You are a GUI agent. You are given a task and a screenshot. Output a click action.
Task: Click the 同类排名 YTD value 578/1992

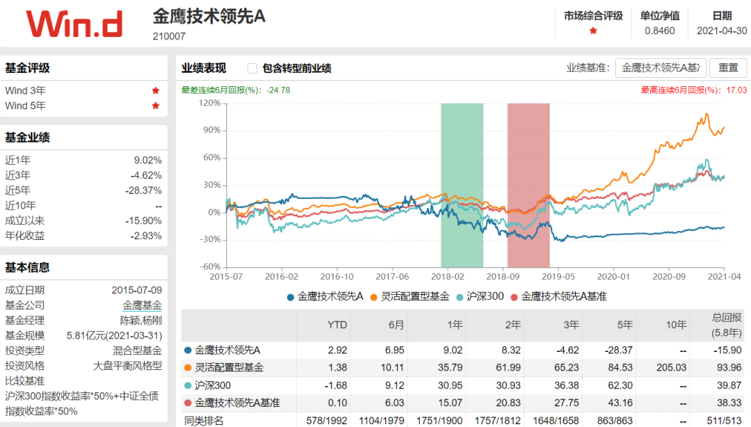(327, 421)
